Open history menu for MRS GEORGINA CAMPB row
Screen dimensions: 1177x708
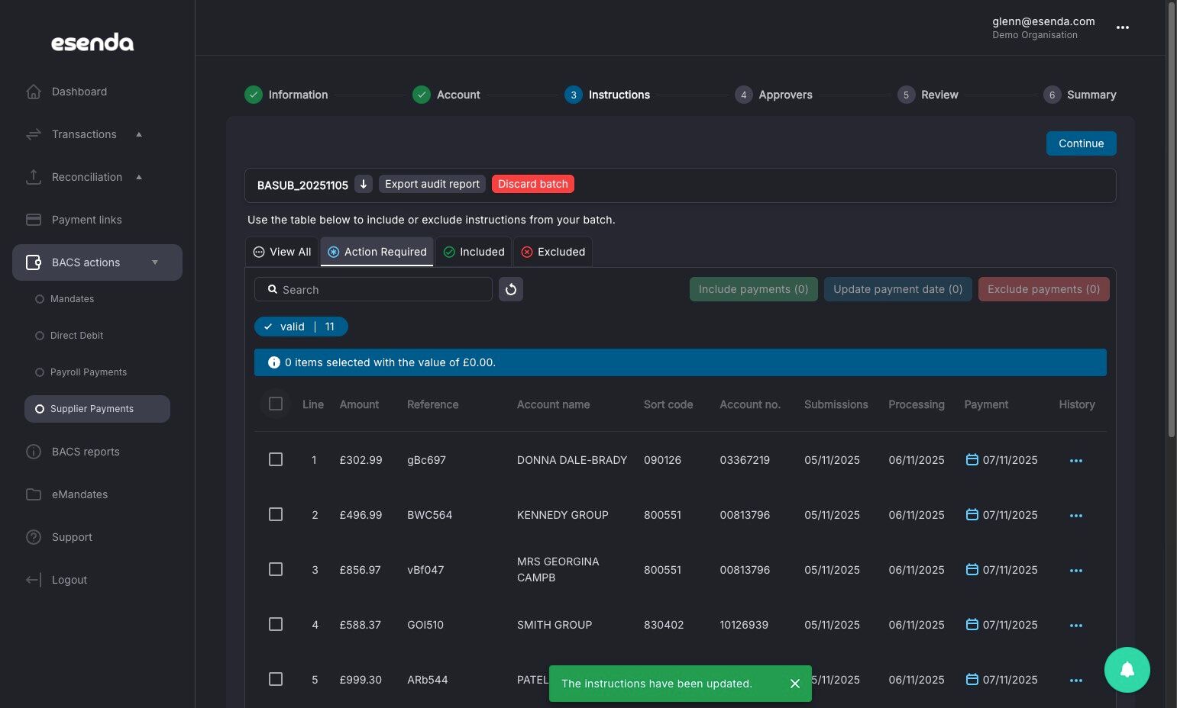tap(1076, 571)
